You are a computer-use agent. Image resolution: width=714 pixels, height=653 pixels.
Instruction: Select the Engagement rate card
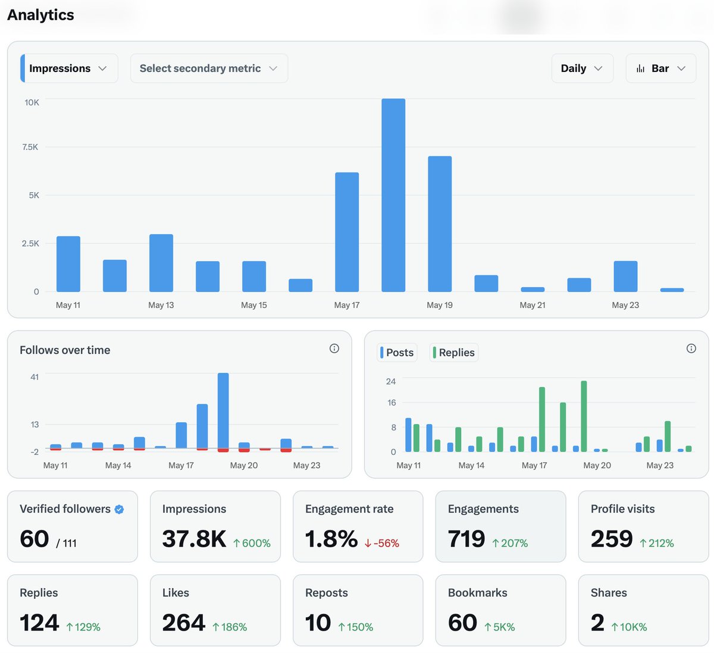[358, 526]
